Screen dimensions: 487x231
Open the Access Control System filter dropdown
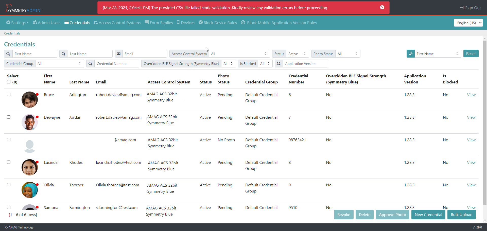[239, 54]
